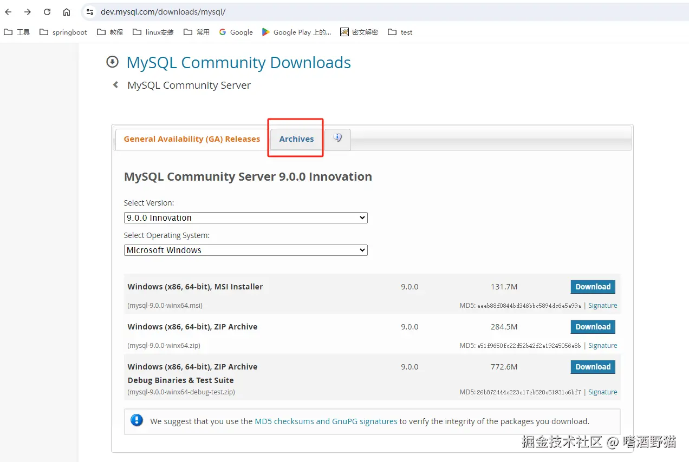This screenshot has width=689, height=462.
Task: Open the 教程 bookmark folder
Action: tap(110, 32)
